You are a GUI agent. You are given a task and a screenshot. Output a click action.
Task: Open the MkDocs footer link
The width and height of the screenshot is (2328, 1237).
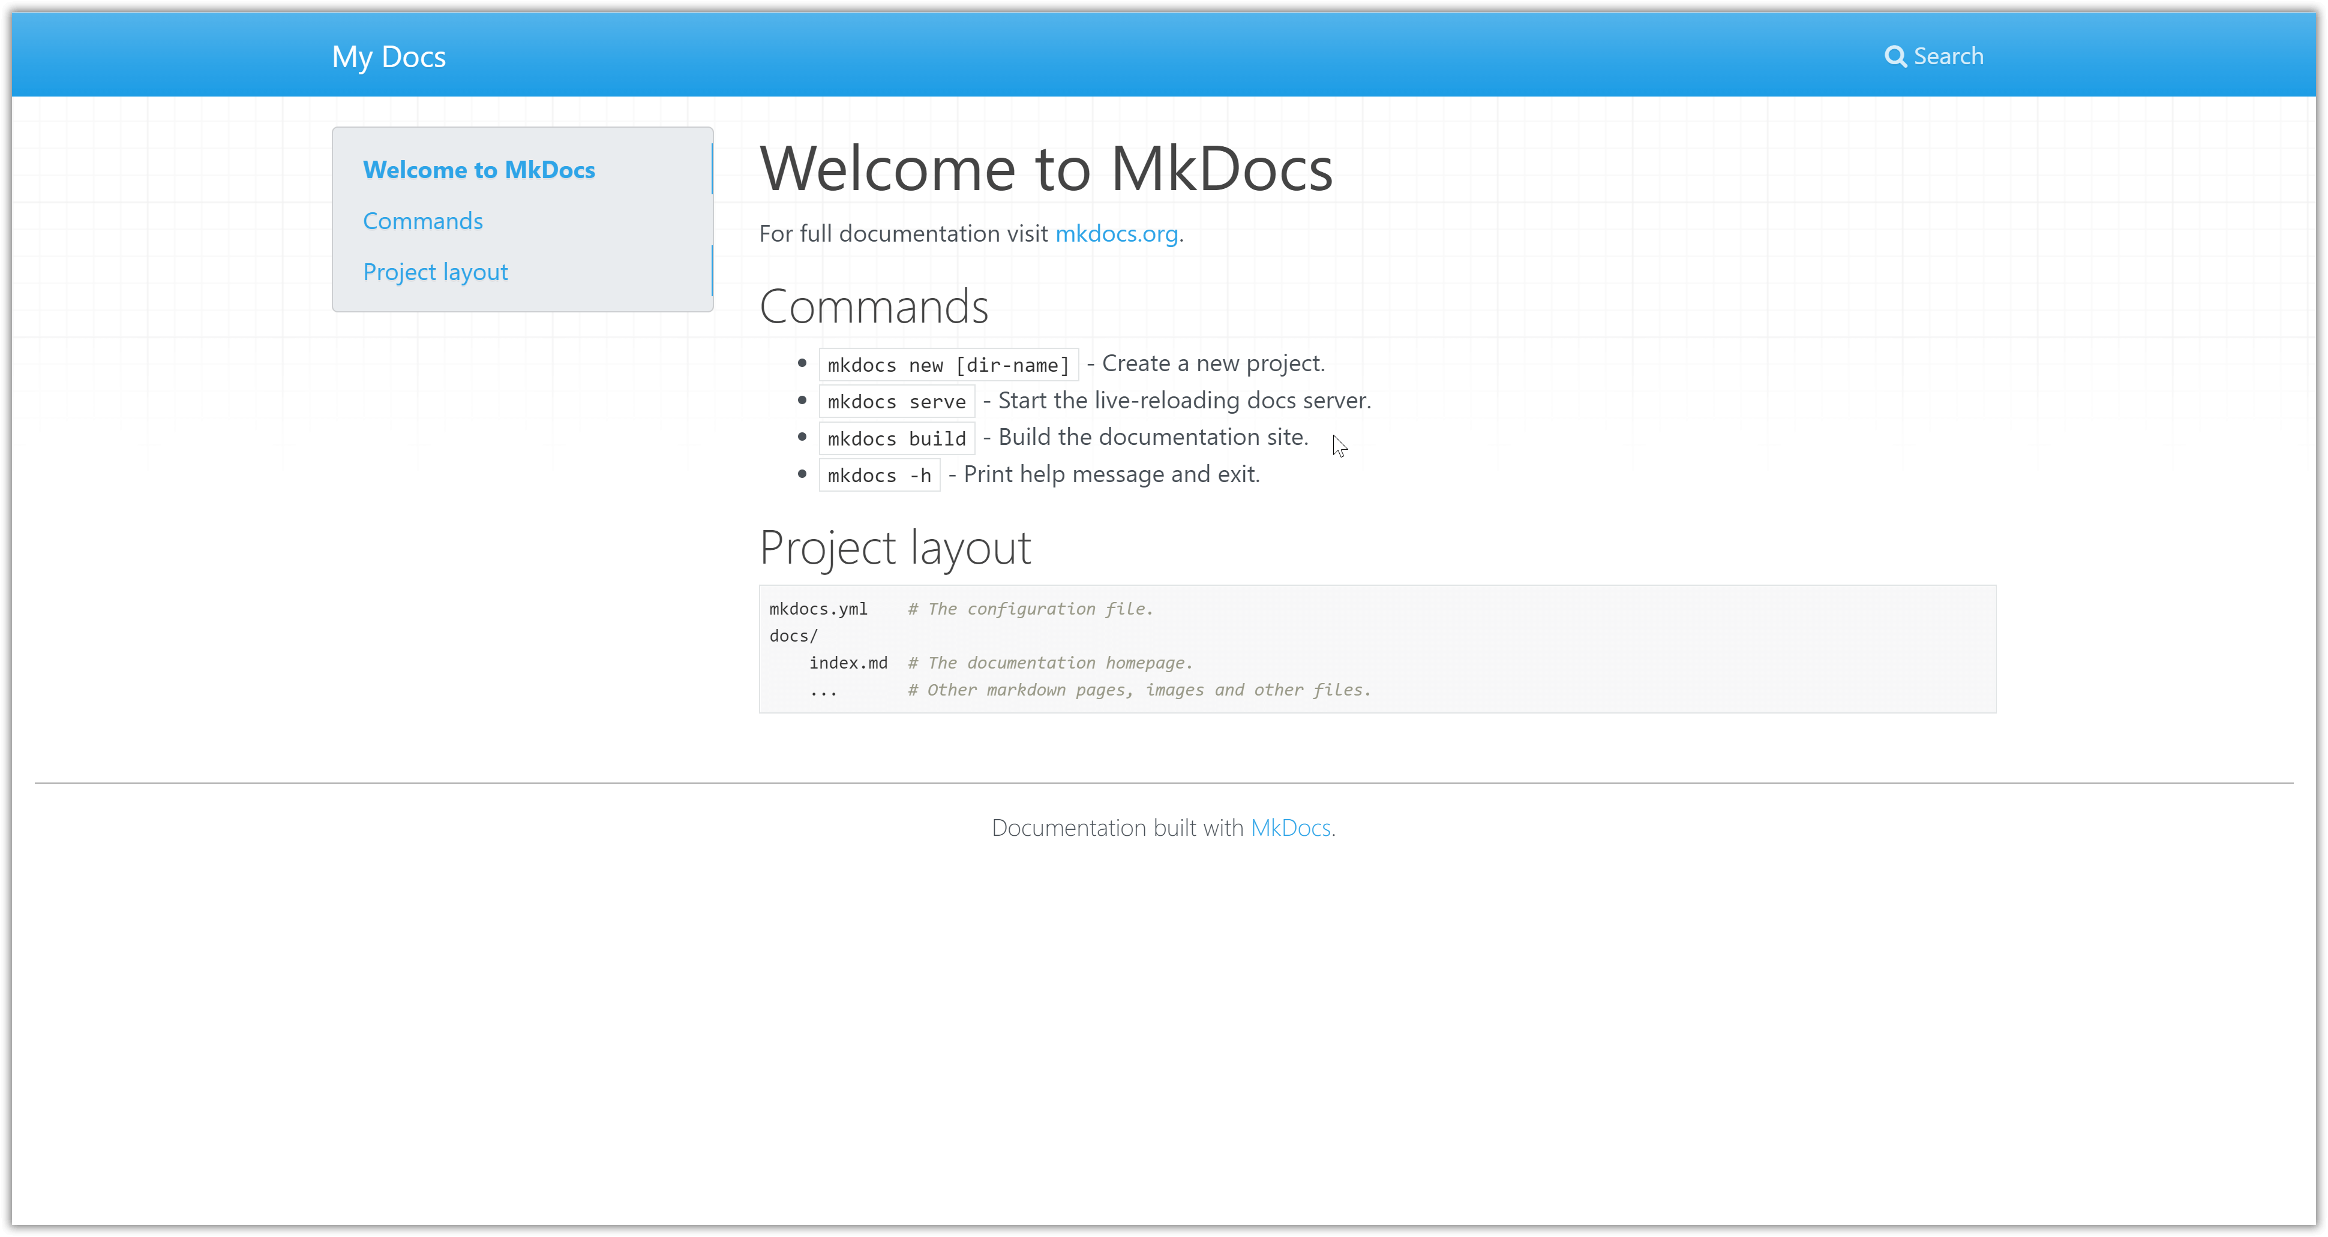coord(1291,828)
